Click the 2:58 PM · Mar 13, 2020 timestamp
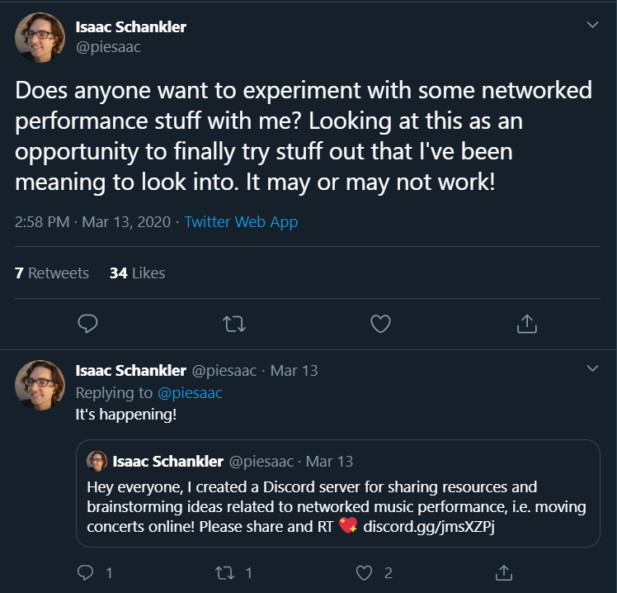 point(92,222)
